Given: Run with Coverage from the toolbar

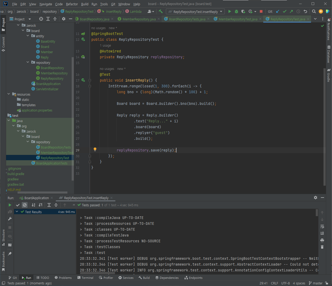Looking at the screenshot, I should click(243, 11).
